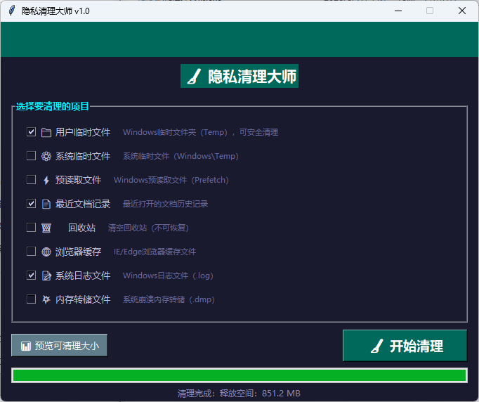This screenshot has width=479, height=402.
Task: Click the 浏览器缓存 label
Action: pyautogui.click(x=78, y=252)
